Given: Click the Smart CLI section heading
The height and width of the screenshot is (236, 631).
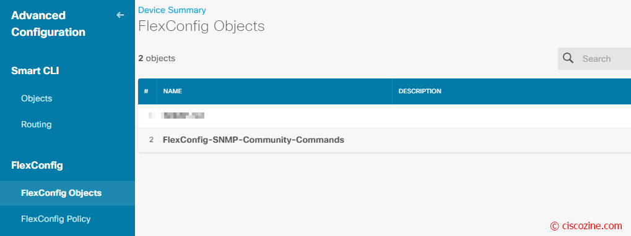Looking at the screenshot, I should point(35,70).
